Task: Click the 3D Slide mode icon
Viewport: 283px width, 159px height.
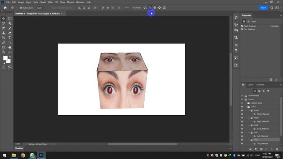Action: pyautogui.click(x=160, y=8)
